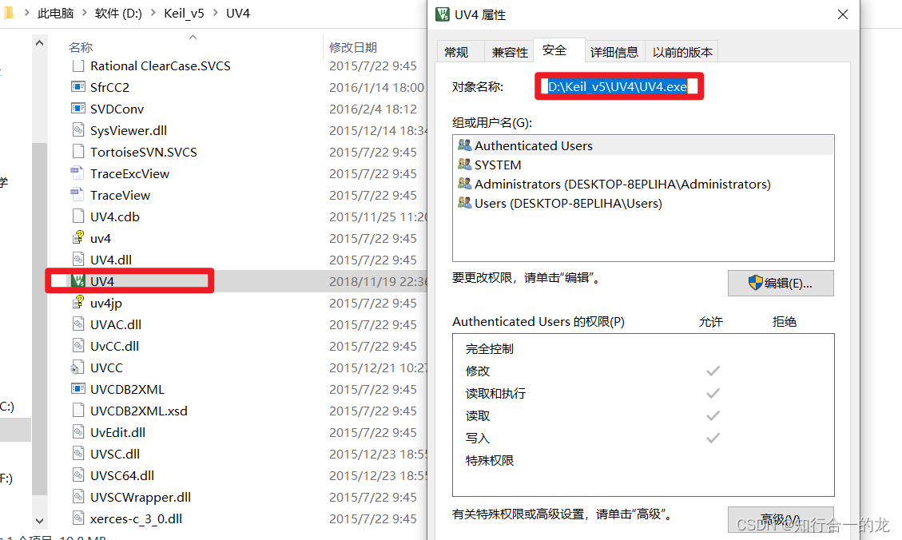Click the UVCDB2XML.xsd file icon

tap(78, 411)
